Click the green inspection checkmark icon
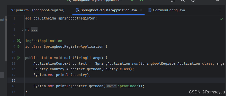 tap(222, 19)
